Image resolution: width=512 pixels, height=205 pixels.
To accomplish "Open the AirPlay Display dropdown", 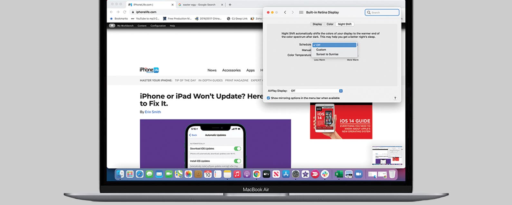I will (x=316, y=91).
